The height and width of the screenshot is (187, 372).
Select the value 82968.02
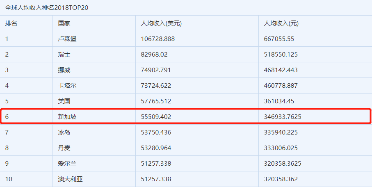coord(154,55)
